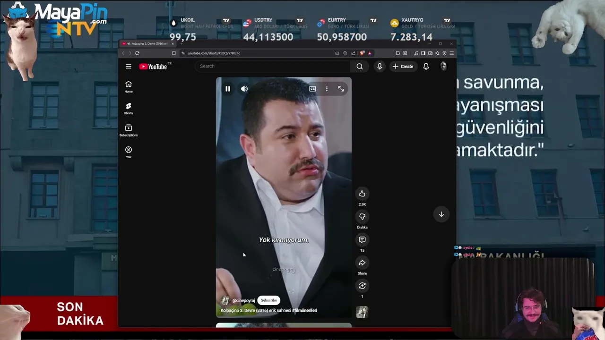Image resolution: width=605 pixels, height=340 pixels.
Task: Click the EURTRY ticker value 50,958700
Action: 342,37
